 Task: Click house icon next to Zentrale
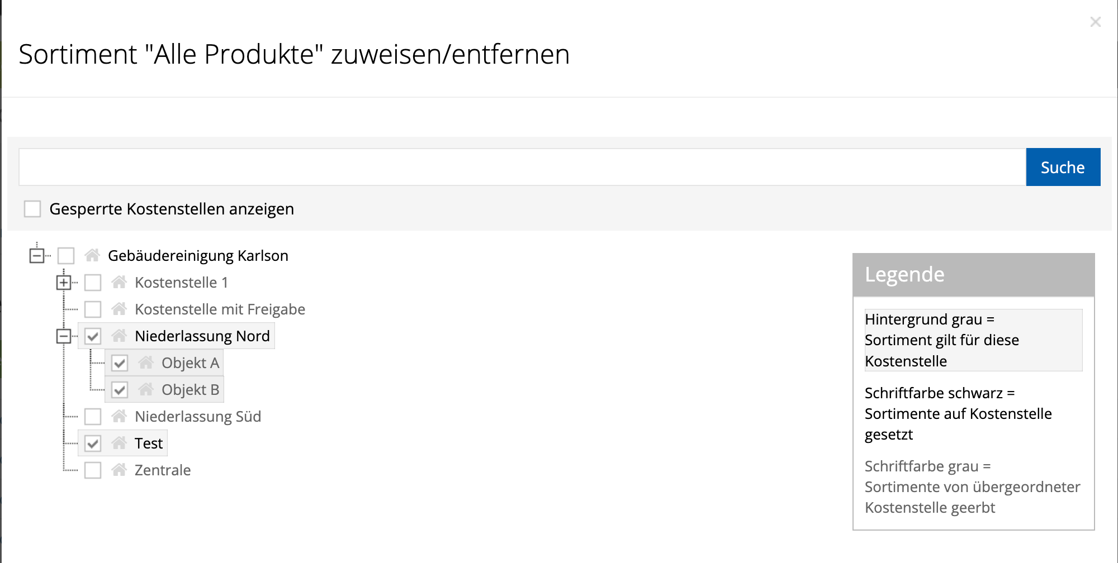point(119,470)
